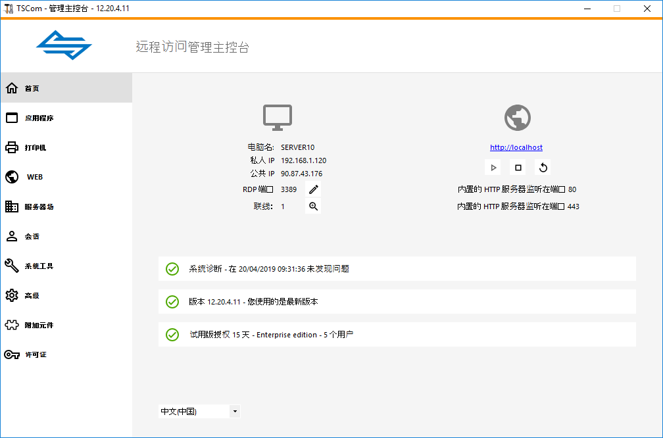Restart the web server with reload icon
663x438 pixels.
(x=543, y=167)
